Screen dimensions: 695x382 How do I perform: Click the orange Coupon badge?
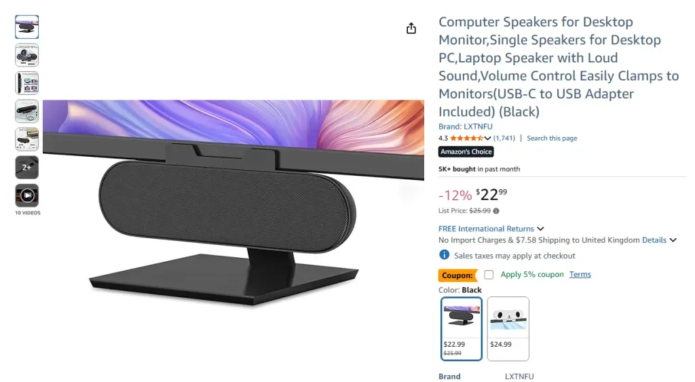coord(457,275)
